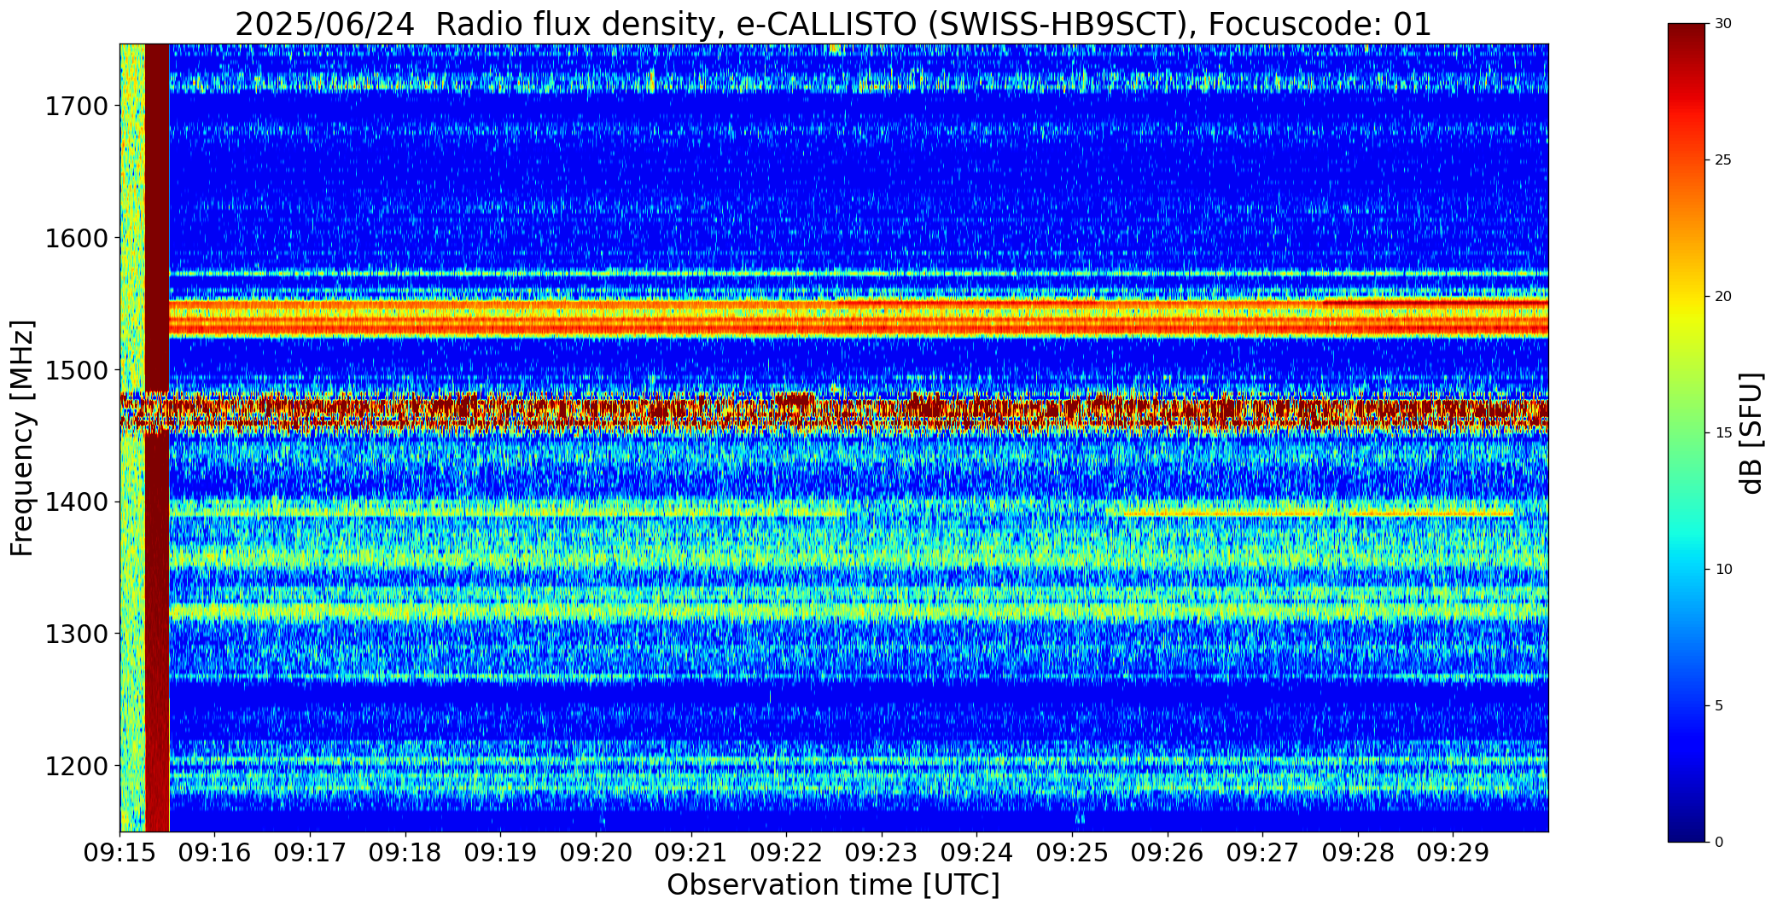
Task: Click the colorbar tick label 30
Action: 1723,24
